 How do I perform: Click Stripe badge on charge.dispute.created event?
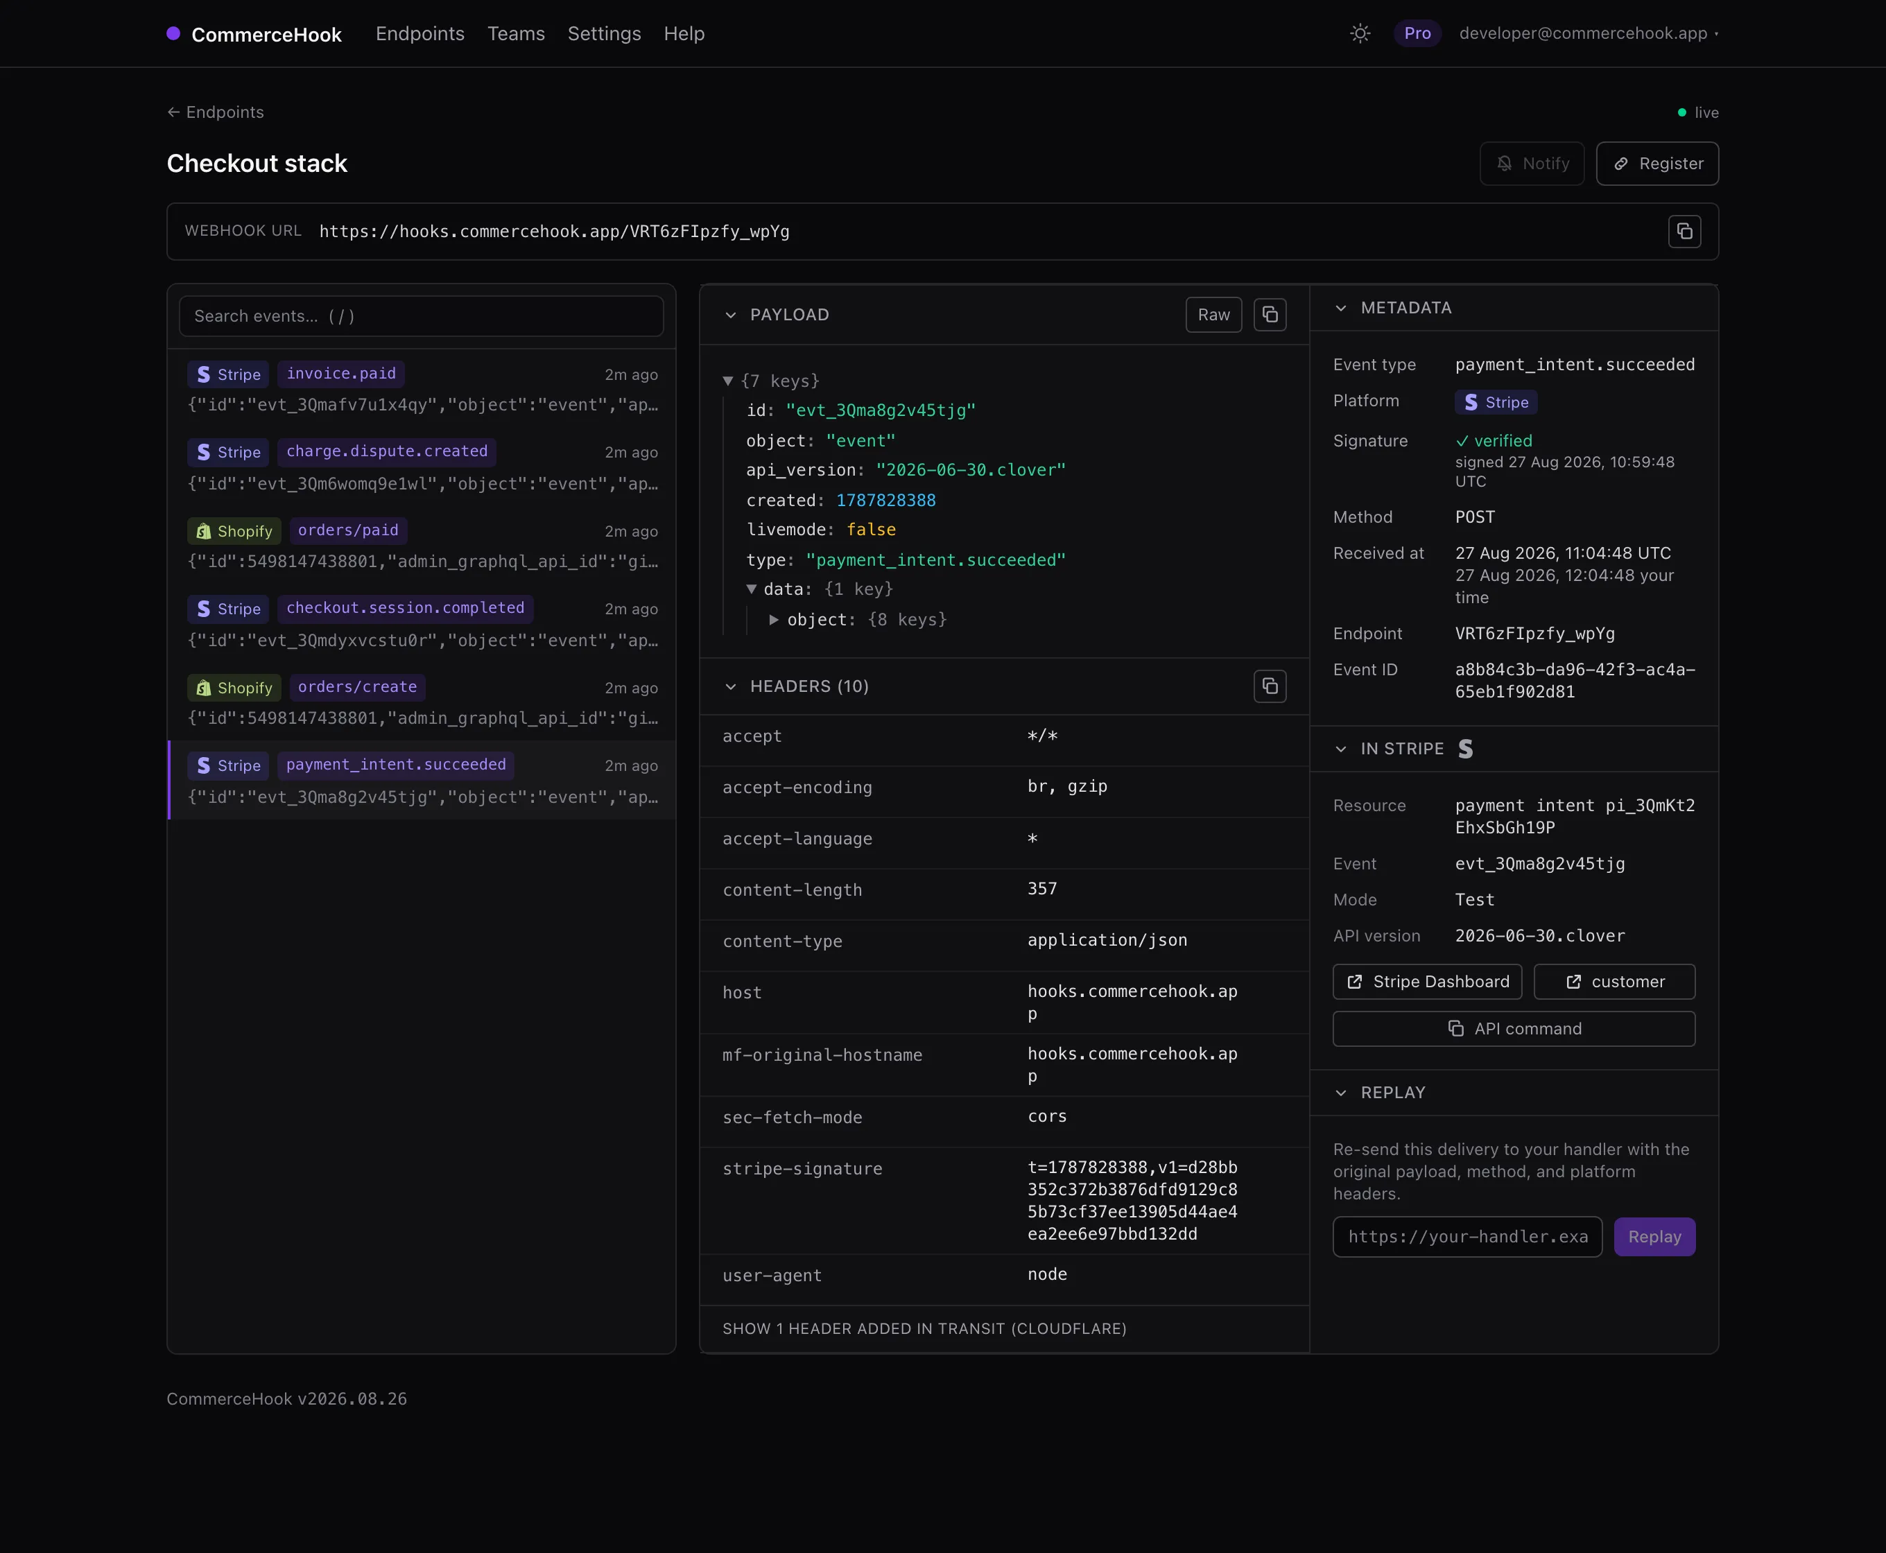tap(228, 452)
